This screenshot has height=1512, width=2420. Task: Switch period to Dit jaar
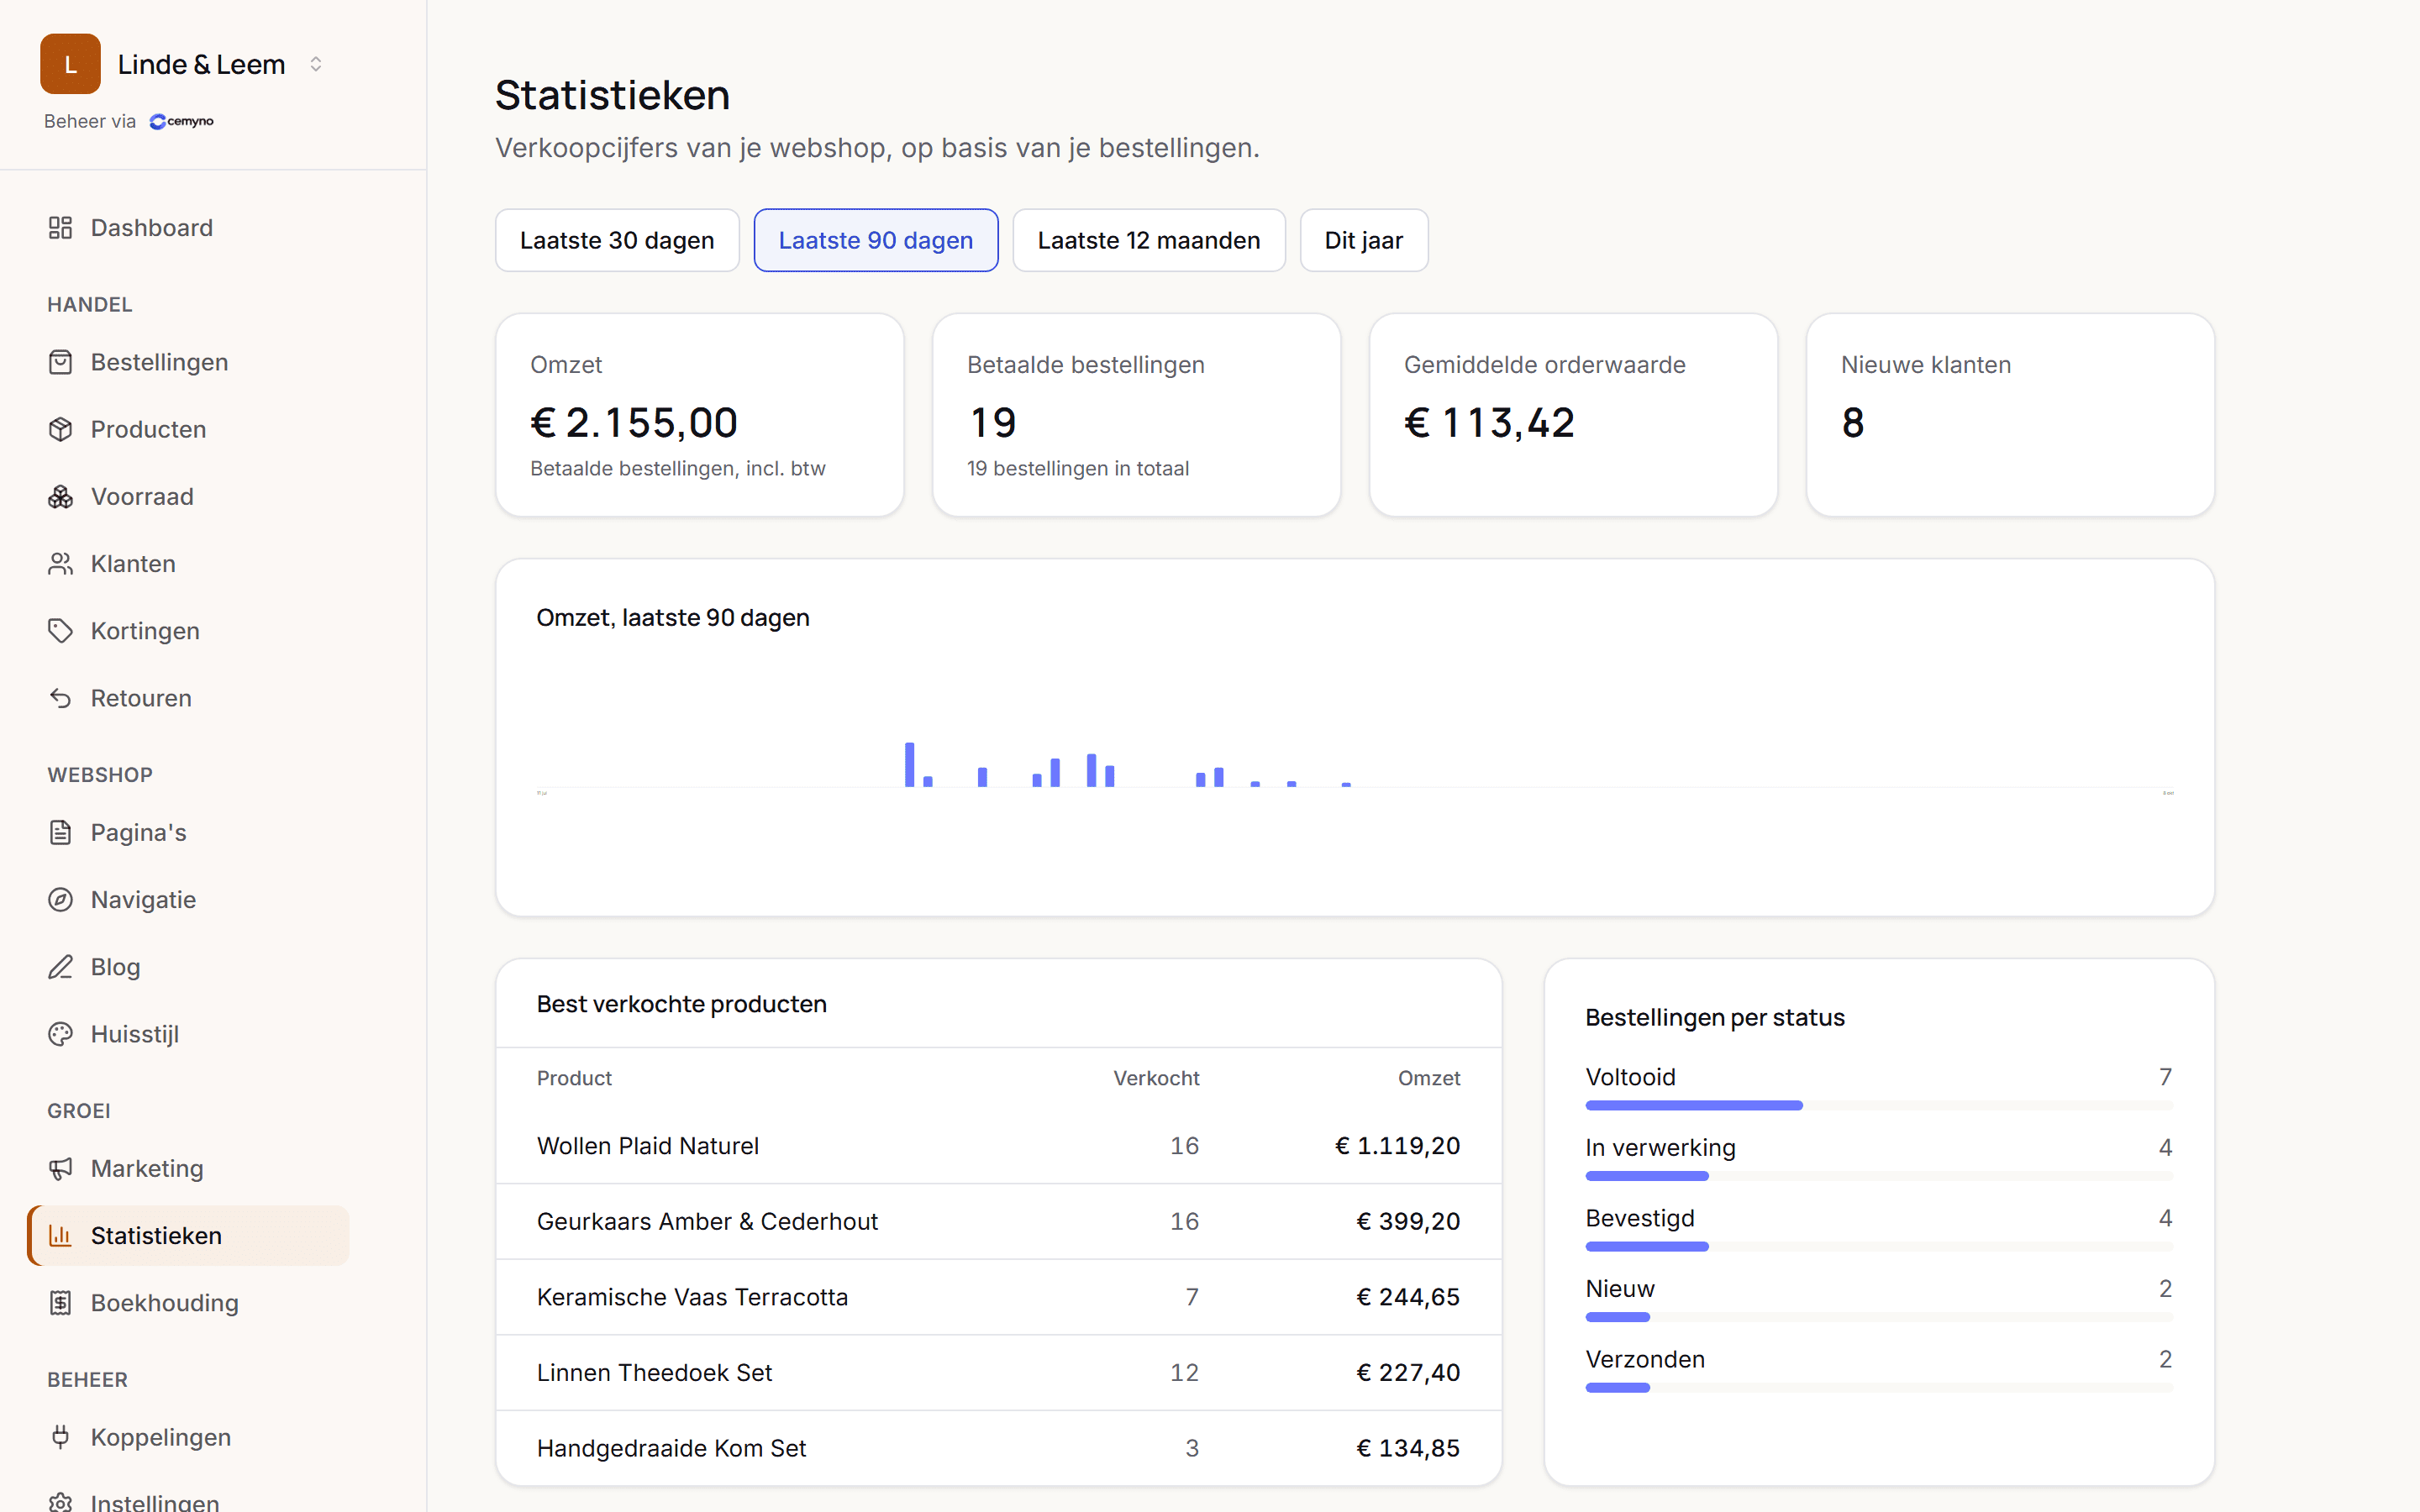click(x=1364, y=240)
